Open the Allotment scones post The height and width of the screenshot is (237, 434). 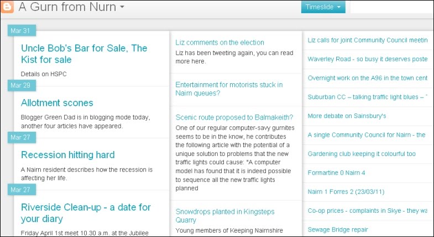tap(57, 103)
